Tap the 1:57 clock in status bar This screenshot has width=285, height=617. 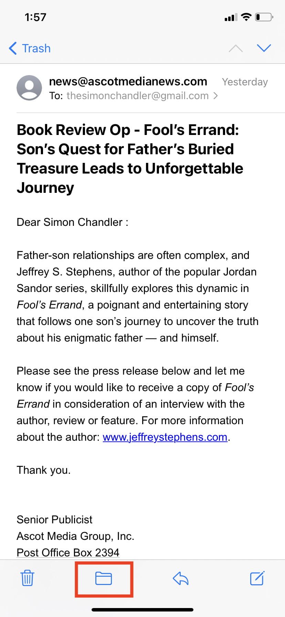point(35,17)
